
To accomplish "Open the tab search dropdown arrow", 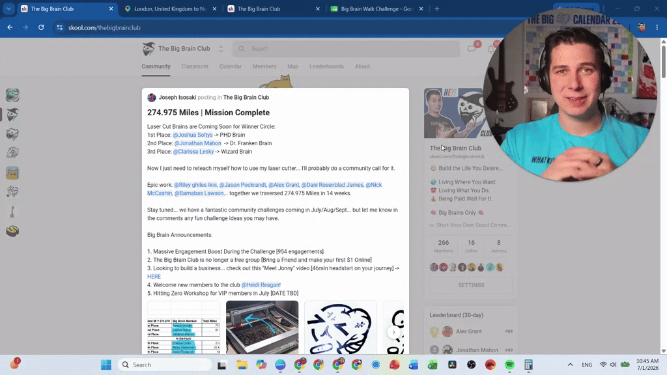I will (x=8, y=8).
